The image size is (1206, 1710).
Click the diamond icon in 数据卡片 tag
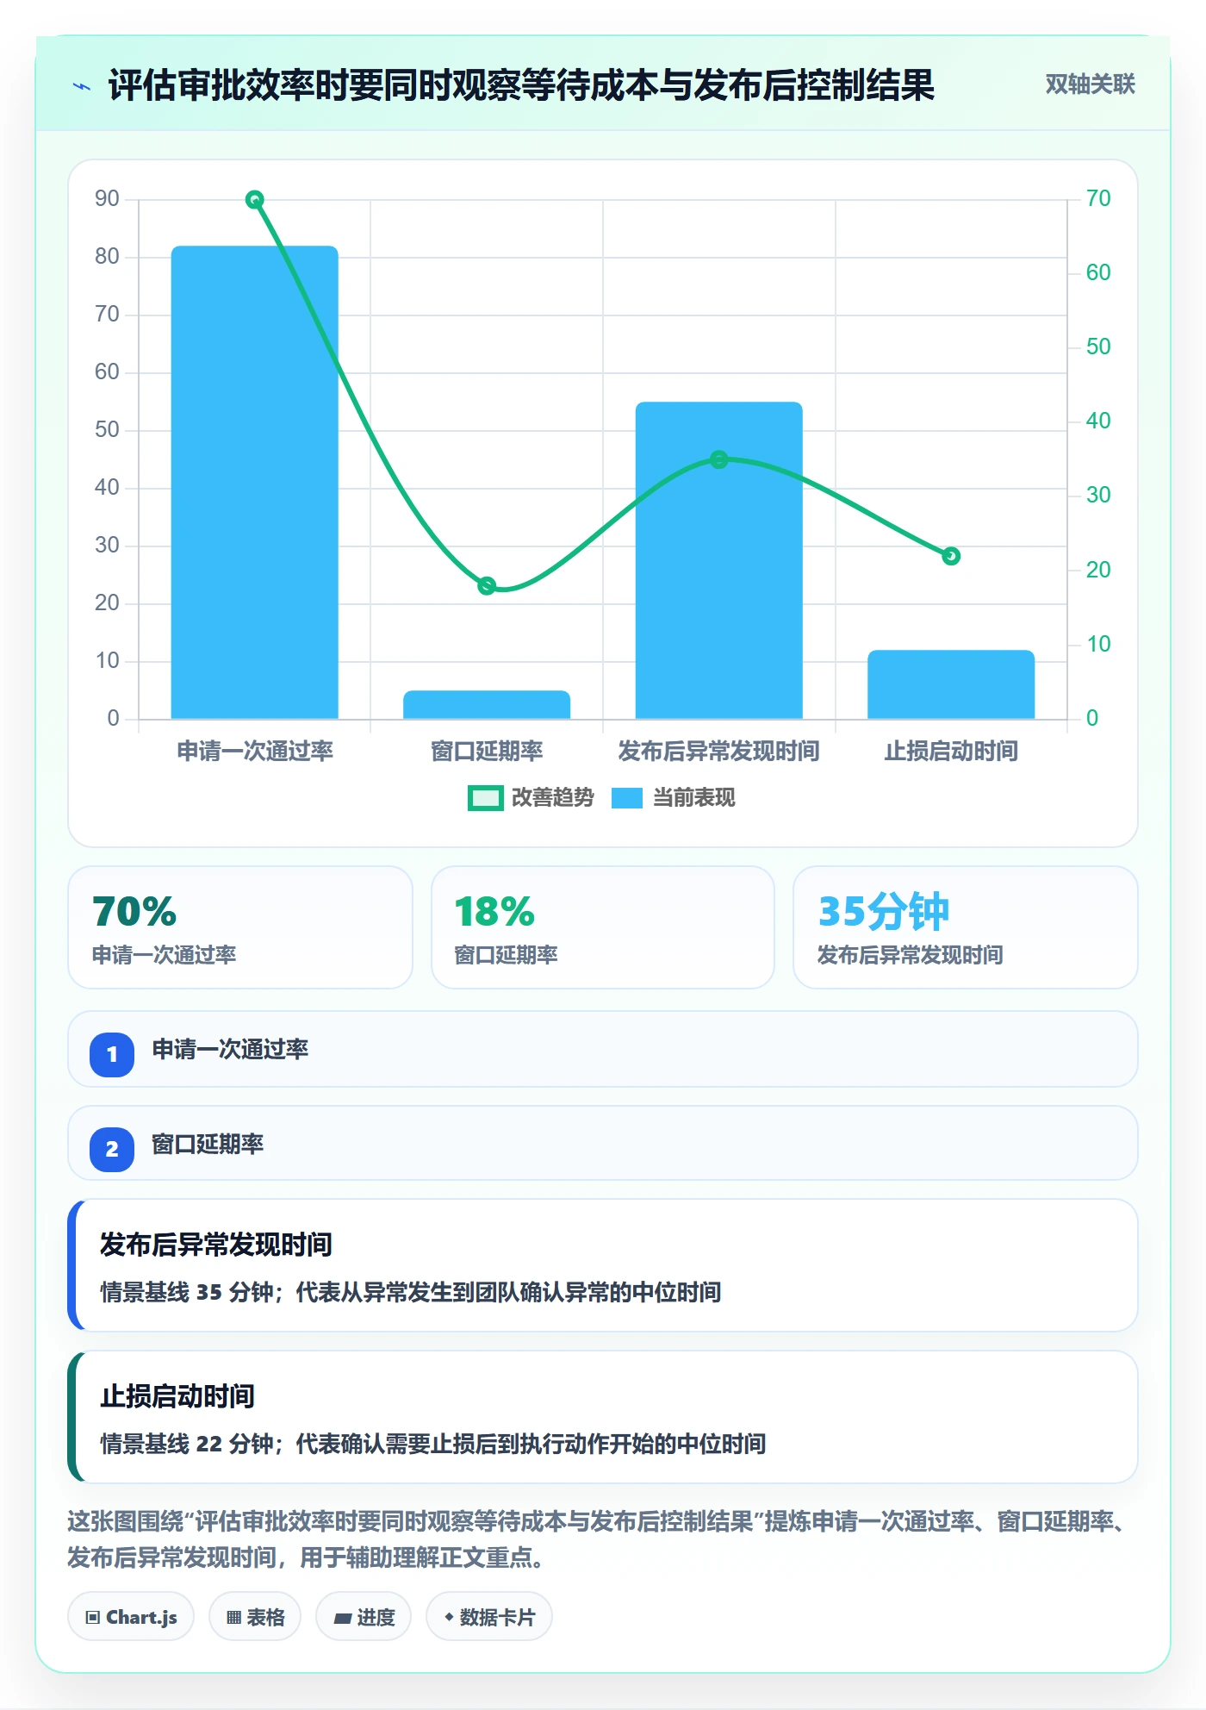(x=449, y=1617)
